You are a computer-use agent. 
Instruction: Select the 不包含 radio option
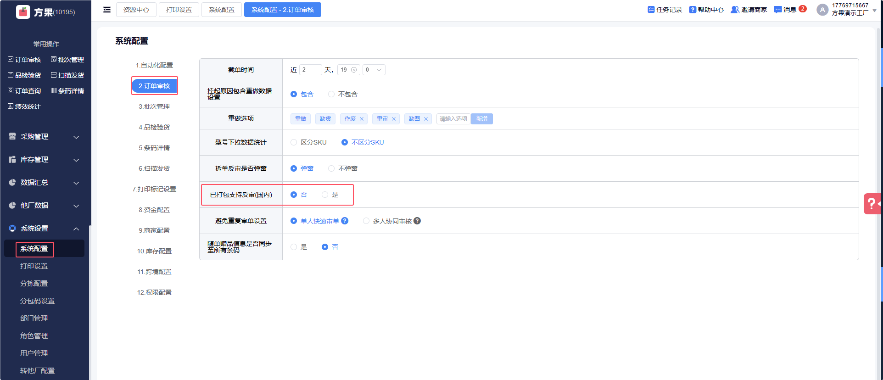tap(331, 94)
